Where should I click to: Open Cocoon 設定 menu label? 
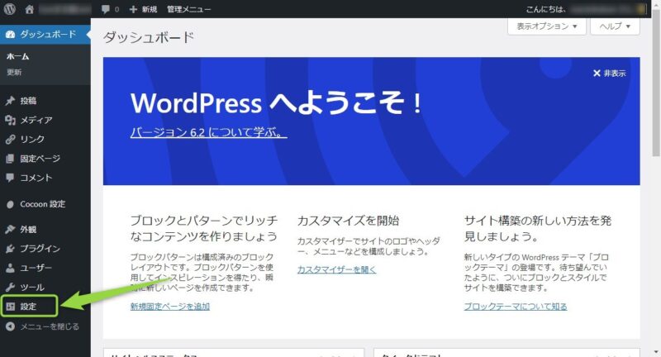43,204
